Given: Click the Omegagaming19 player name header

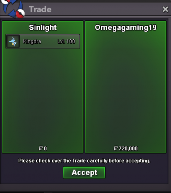Looking at the screenshot, I should pyautogui.click(x=126, y=28).
